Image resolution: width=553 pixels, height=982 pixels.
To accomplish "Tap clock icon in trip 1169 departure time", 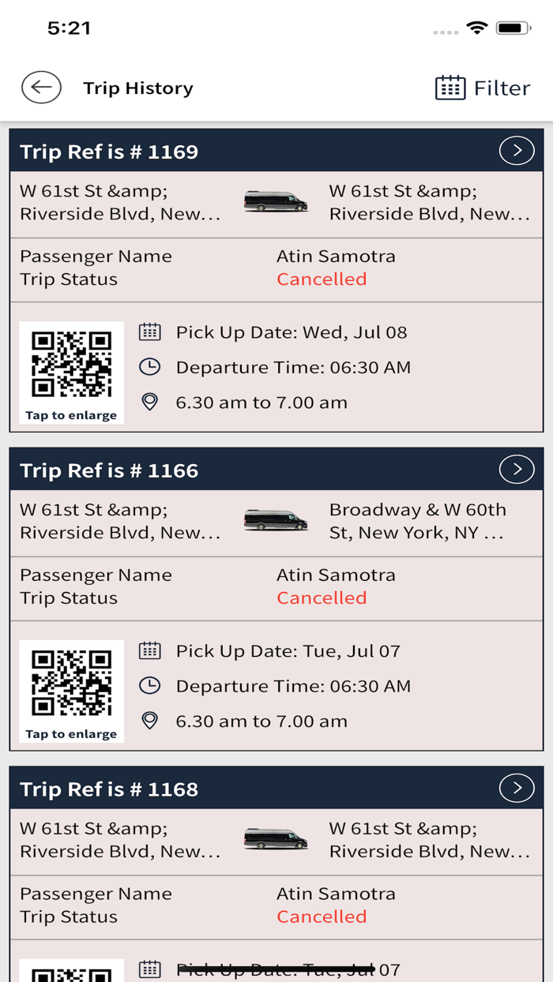I will pos(149,367).
